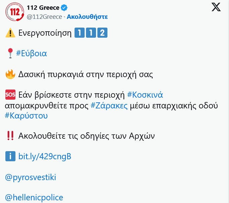Open the @hellenicpolice mention
Screen dimensions: 229x203
coord(34,198)
